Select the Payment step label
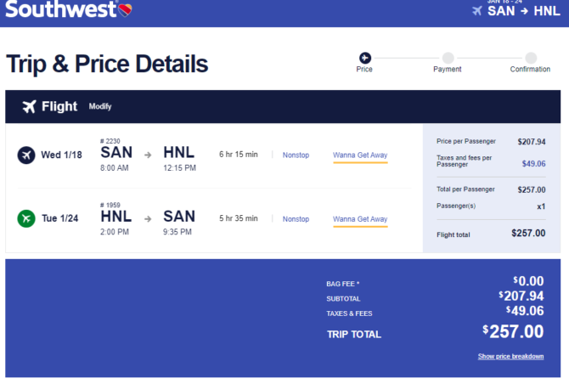 448,69
